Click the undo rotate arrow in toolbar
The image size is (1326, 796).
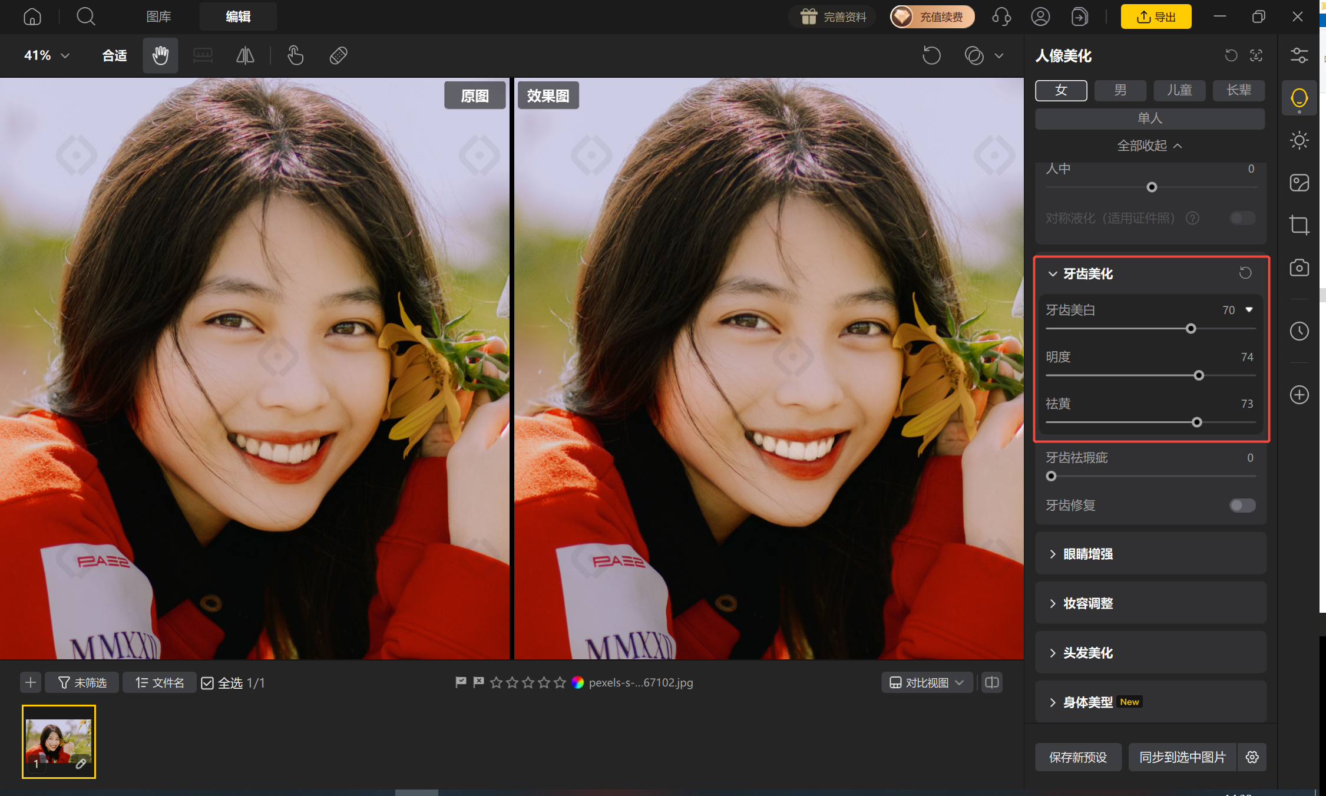931,56
